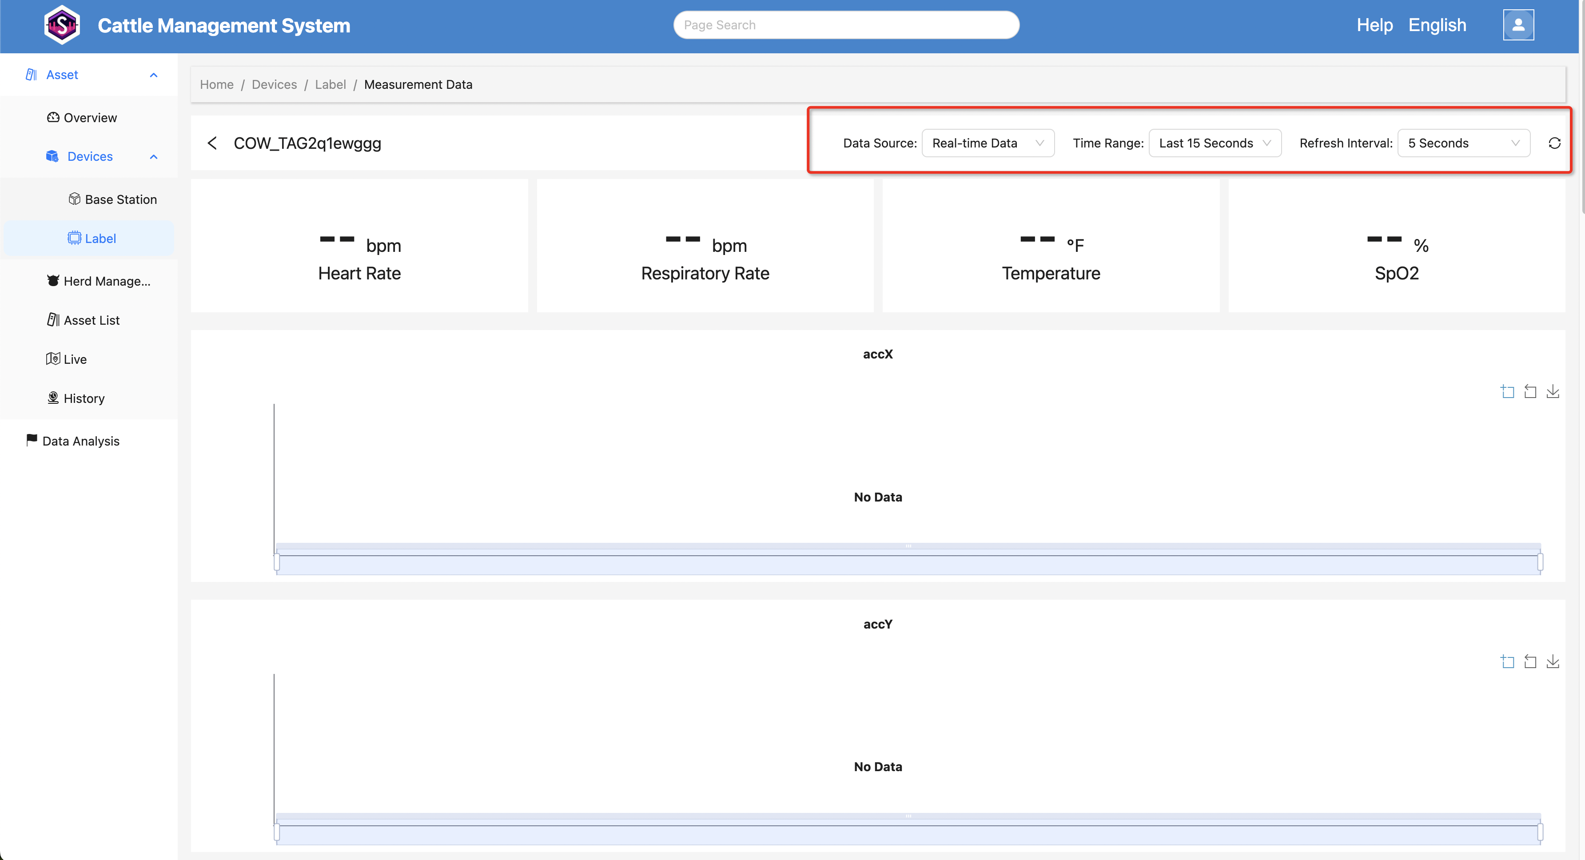1585x860 pixels.
Task: Click the Cattle Management System logo
Action: click(62, 25)
